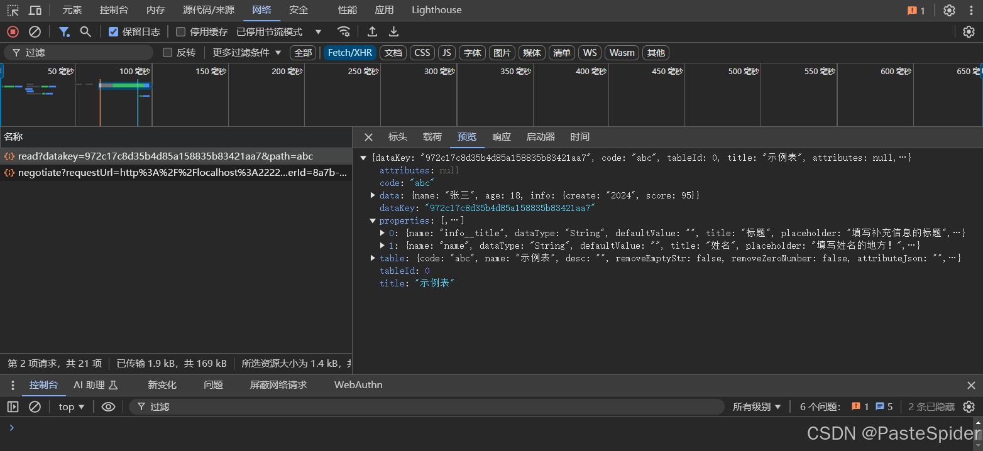Open 屏蔽网络请求 tab in drawer
Image resolution: width=983 pixels, height=451 pixels.
tap(278, 385)
